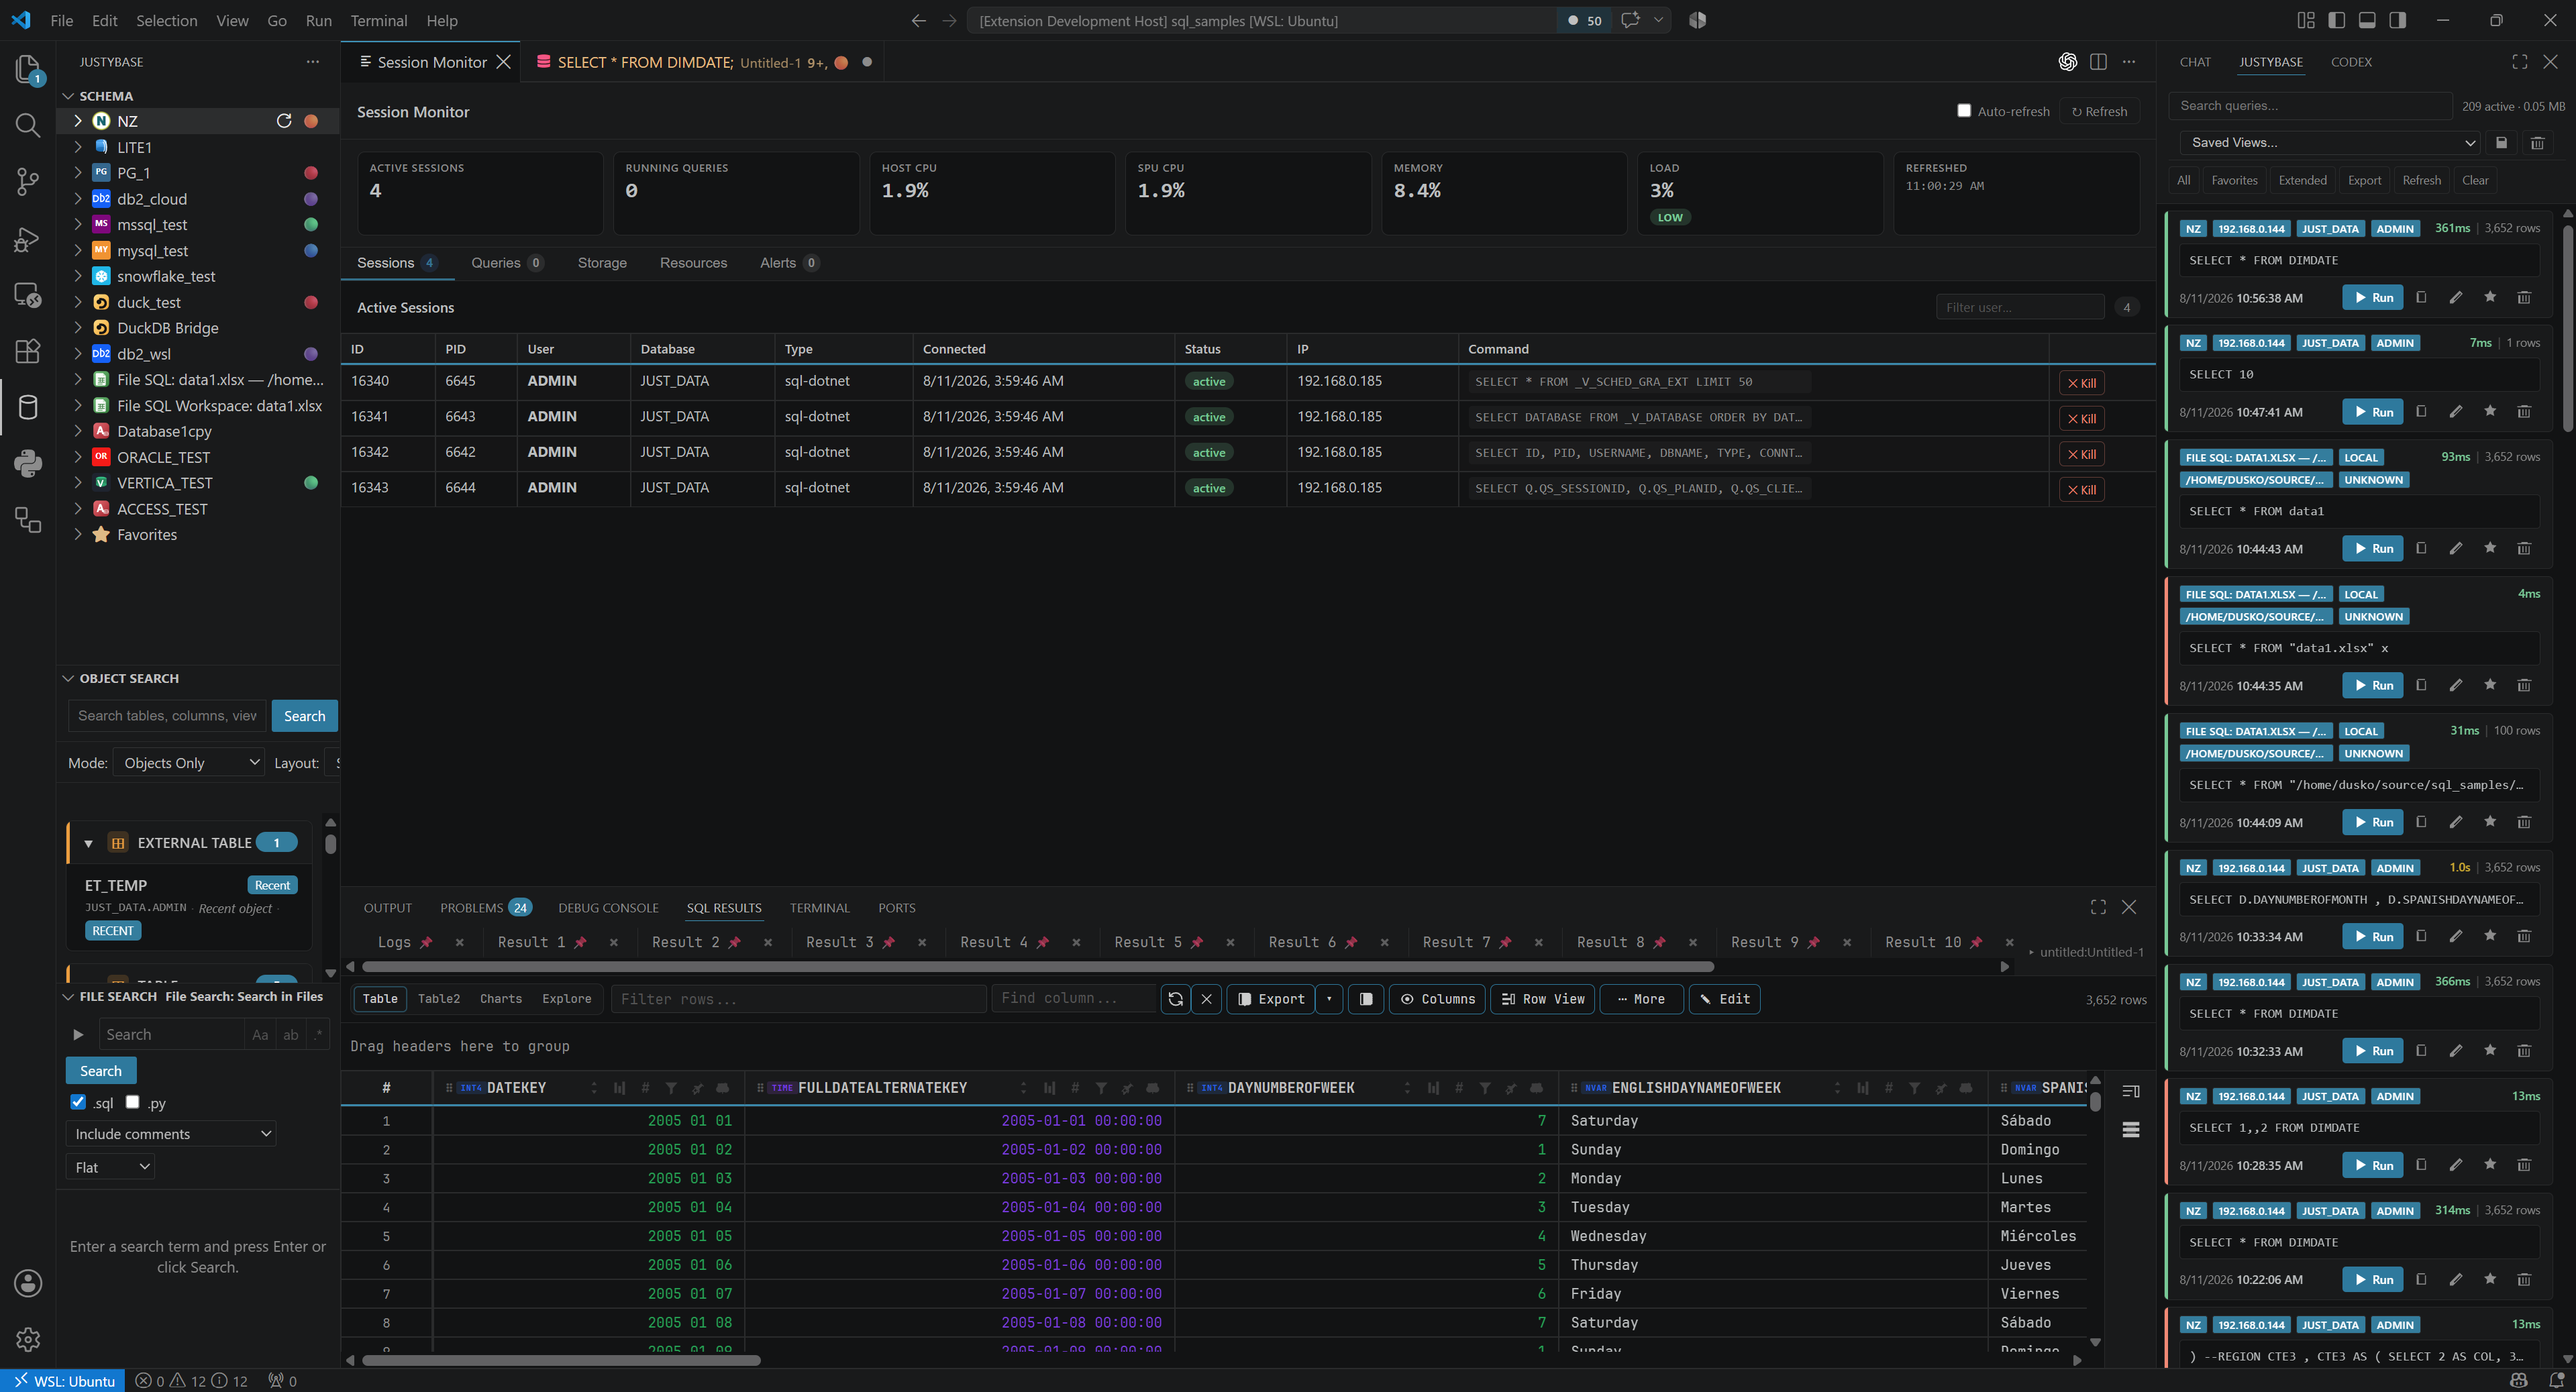Edit the SELECT 10 history query
The height and width of the screenshot is (1392, 2576).
(x=2455, y=411)
